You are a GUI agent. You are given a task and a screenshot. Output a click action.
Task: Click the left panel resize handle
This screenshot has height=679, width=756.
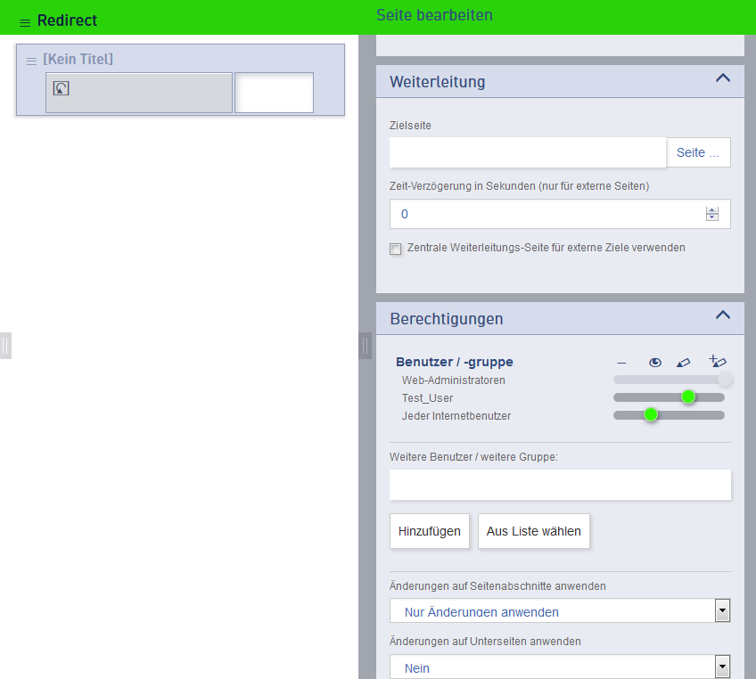(5, 346)
